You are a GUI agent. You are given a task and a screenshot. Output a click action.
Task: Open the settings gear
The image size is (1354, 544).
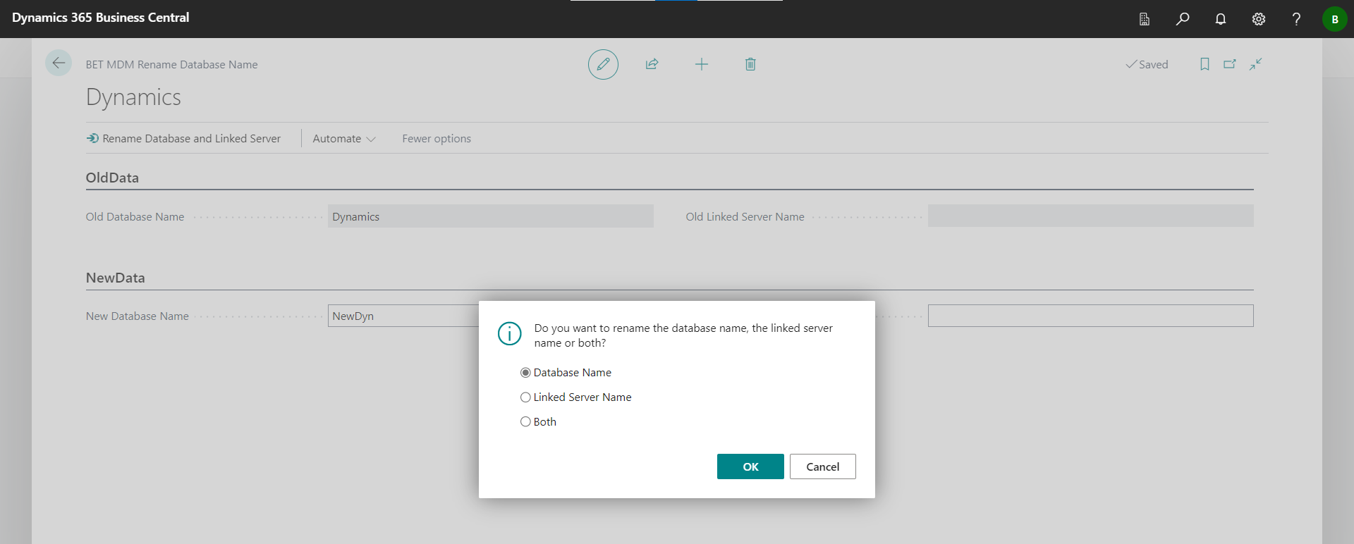coord(1259,19)
